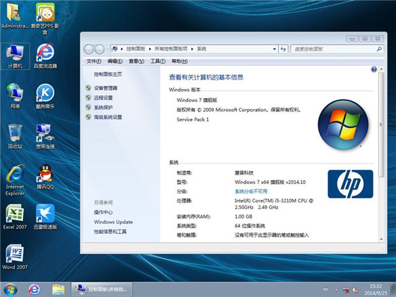
Task: Expand the arrow after 控制面板 breadcrumb
Action: click(x=150, y=49)
